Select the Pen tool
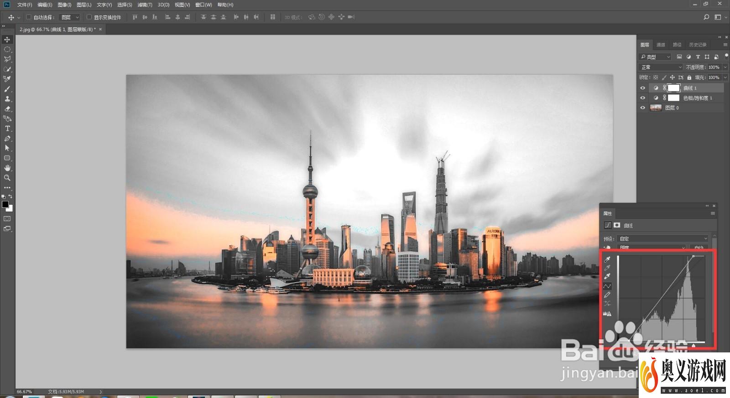 (x=7, y=138)
